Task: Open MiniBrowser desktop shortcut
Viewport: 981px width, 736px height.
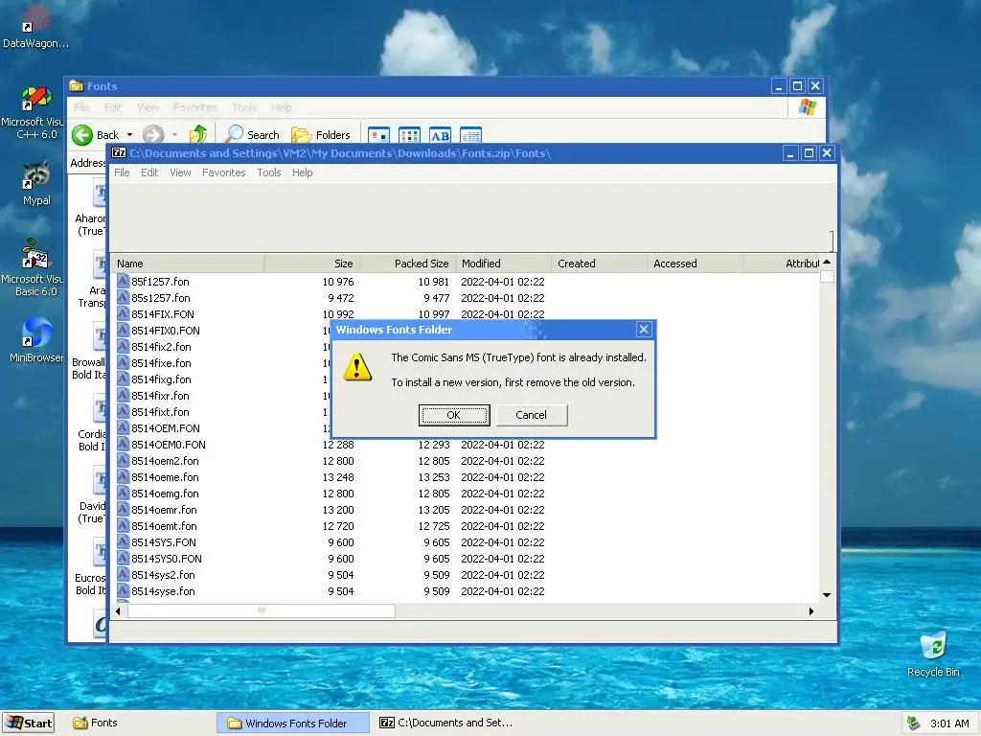Action: [x=36, y=340]
